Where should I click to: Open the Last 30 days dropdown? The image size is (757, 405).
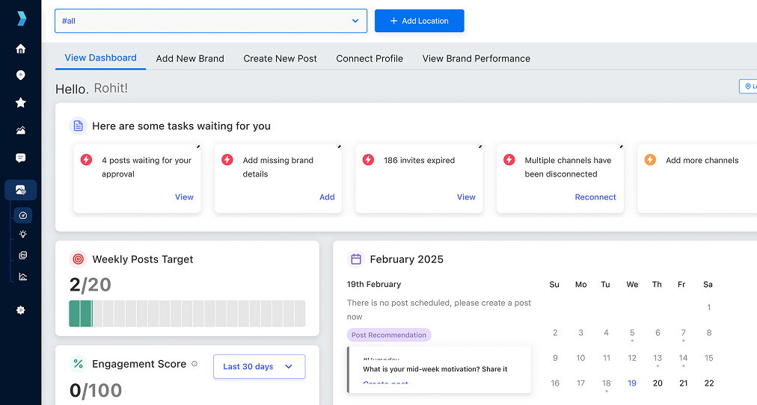[259, 366]
